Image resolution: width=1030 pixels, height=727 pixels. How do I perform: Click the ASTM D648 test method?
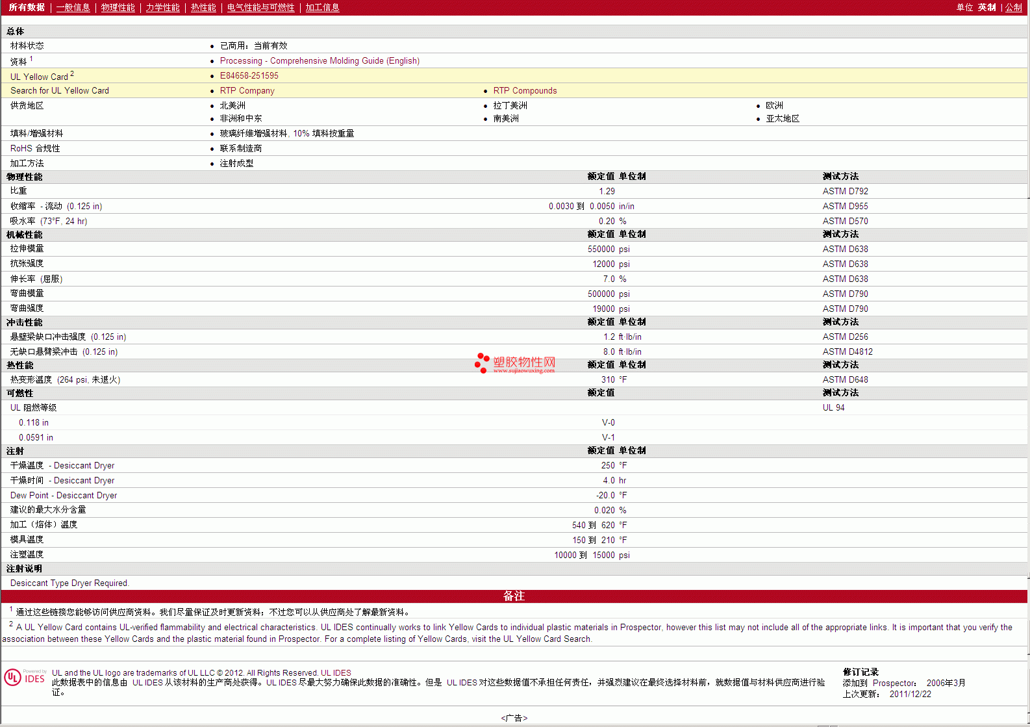point(845,379)
